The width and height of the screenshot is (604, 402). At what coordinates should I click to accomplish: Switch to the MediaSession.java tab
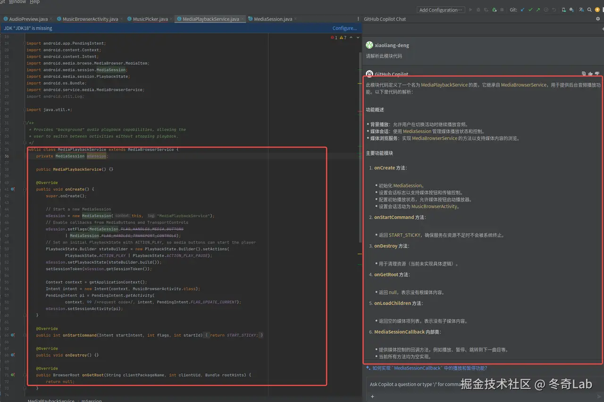click(272, 19)
